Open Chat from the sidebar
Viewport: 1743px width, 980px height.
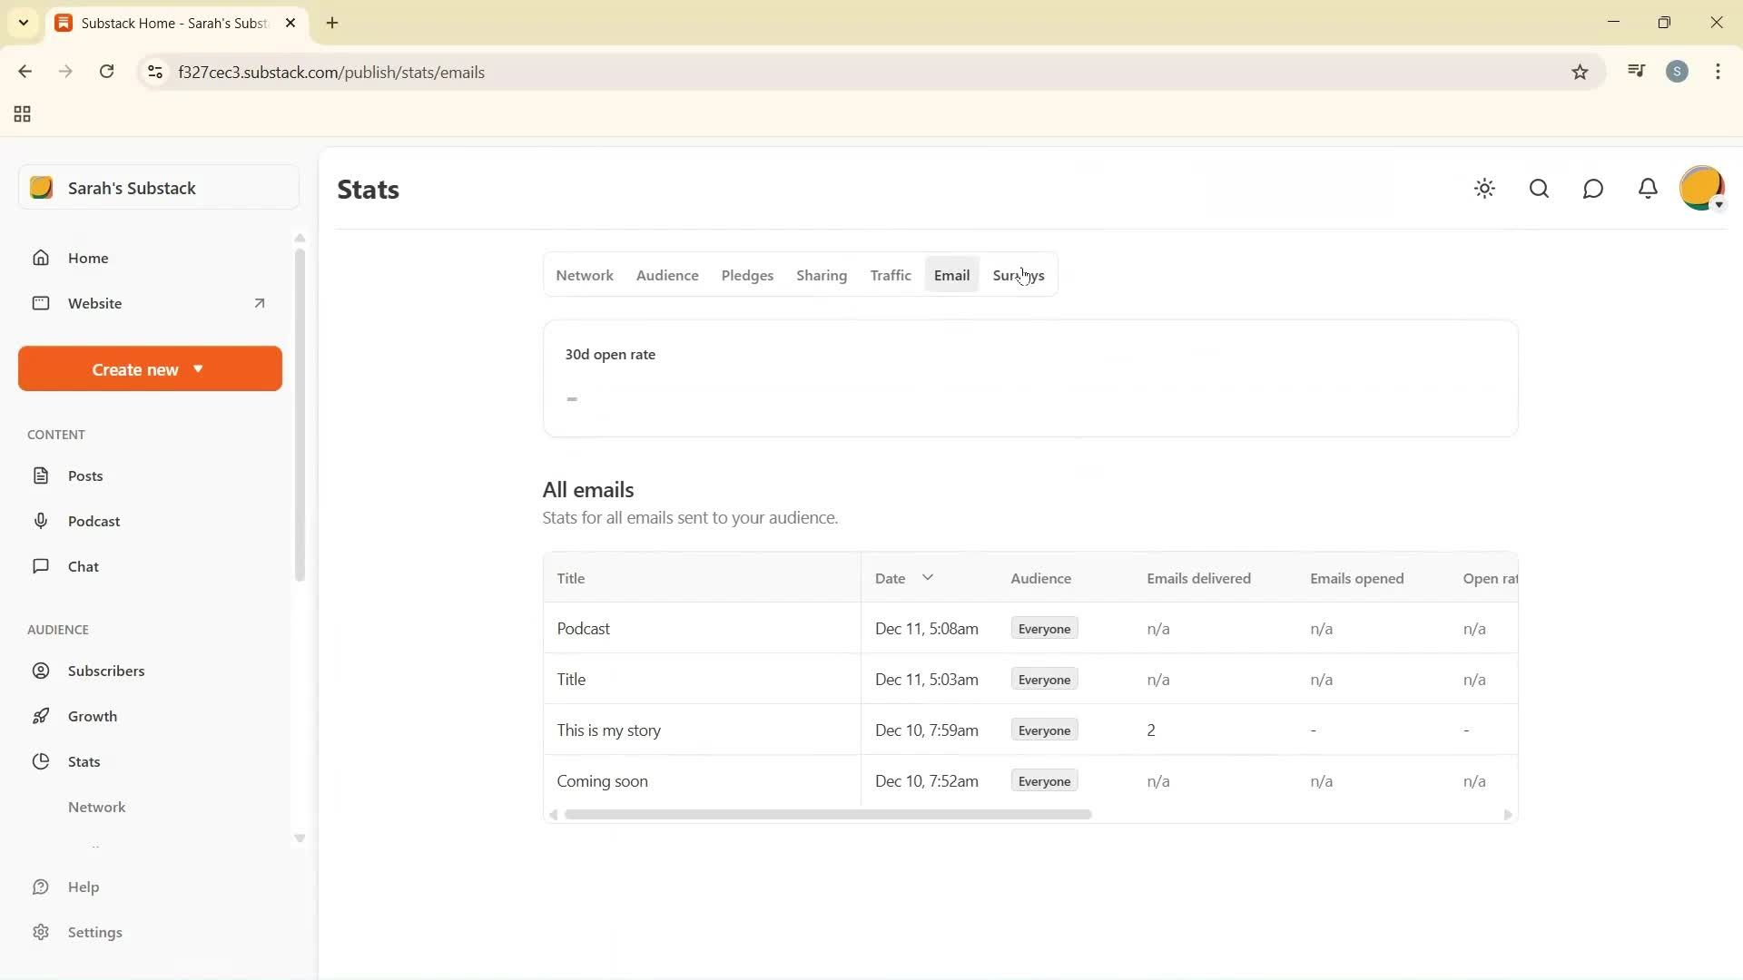pyautogui.click(x=42, y=566)
